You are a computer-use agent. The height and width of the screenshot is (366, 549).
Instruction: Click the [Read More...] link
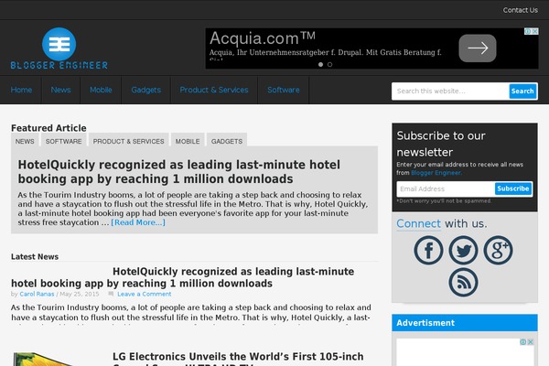pyautogui.click(x=138, y=222)
